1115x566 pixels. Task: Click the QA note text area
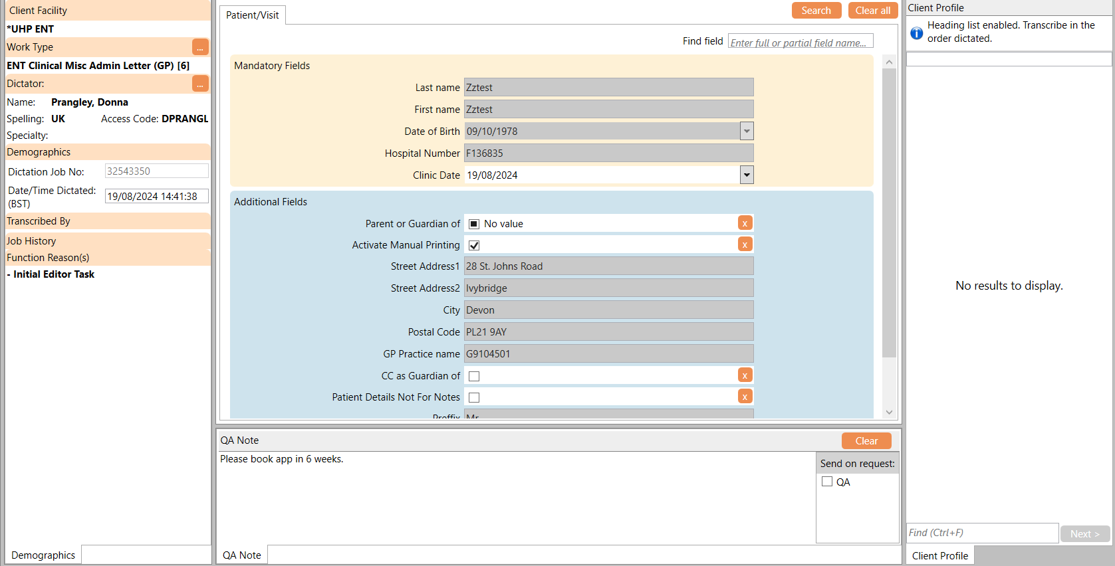pyautogui.click(x=516, y=497)
